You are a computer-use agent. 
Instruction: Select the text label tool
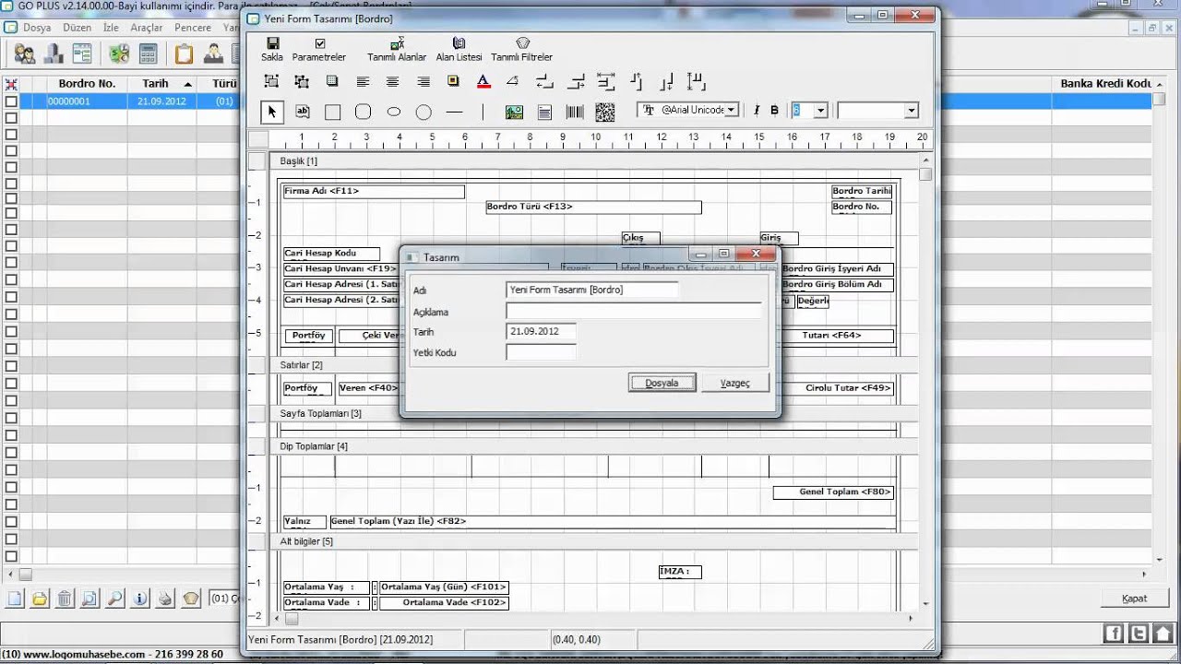[302, 112]
